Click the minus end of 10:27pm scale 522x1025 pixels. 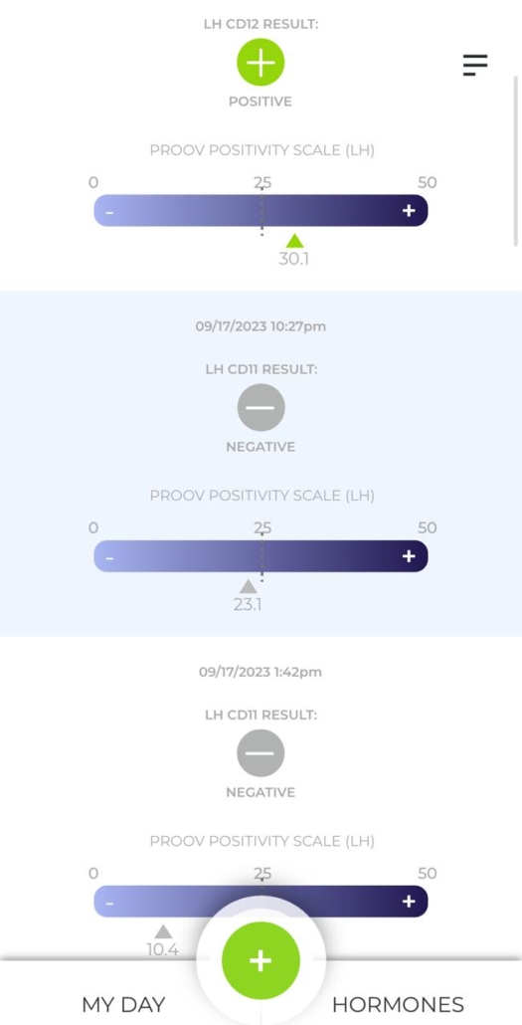point(109,558)
